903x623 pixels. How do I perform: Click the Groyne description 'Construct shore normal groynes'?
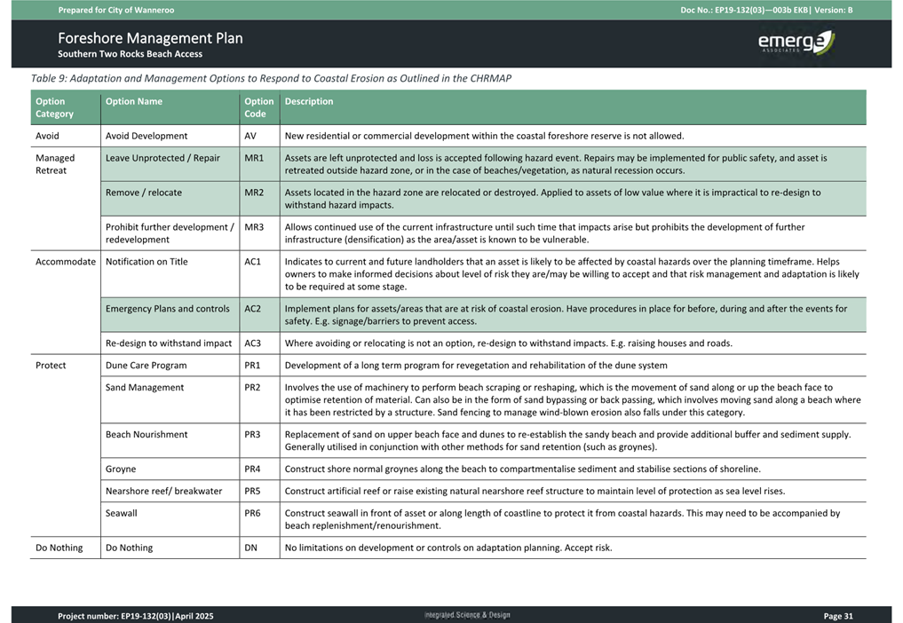pos(523,469)
